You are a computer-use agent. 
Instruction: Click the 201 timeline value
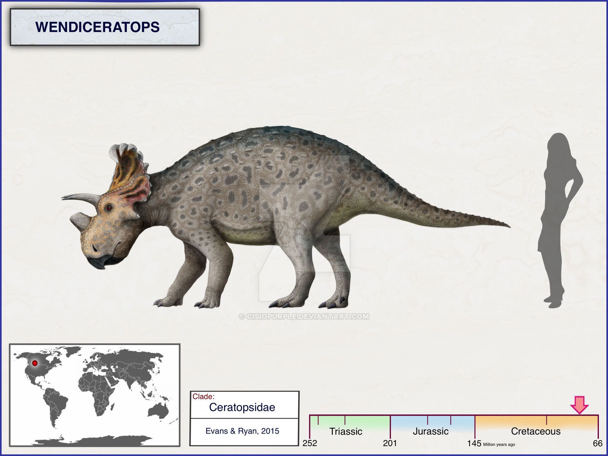click(x=390, y=443)
